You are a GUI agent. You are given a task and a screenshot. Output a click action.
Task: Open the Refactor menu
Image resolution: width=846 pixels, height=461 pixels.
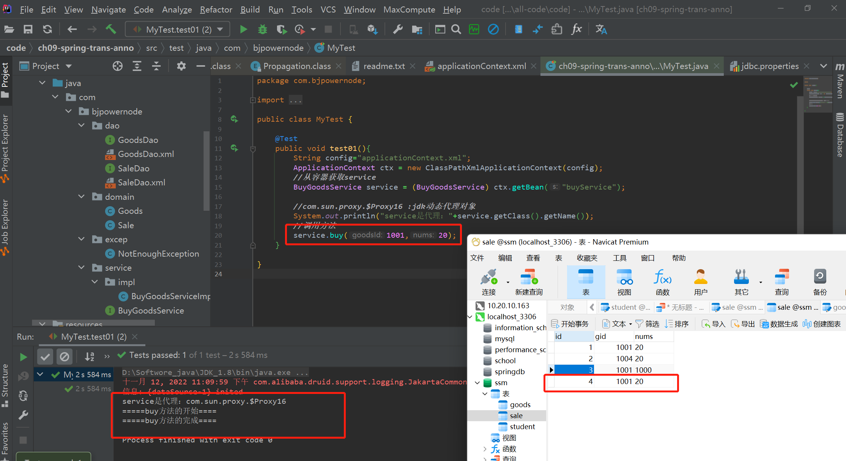pyautogui.click(x=216, y=9)
